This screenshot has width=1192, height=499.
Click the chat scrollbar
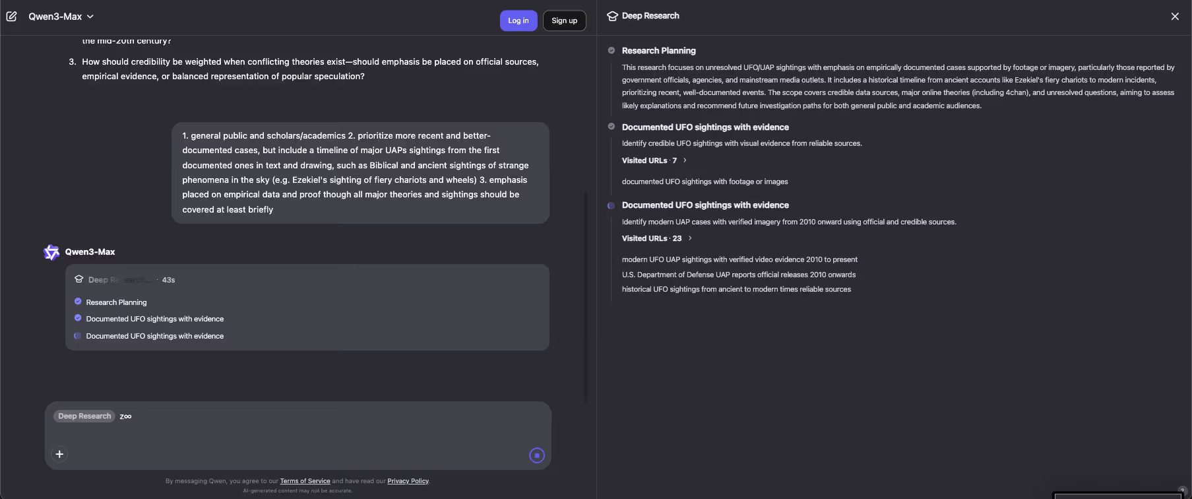585,297
